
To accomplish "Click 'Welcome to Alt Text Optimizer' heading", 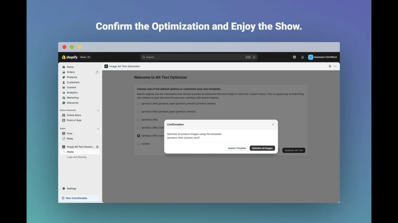I will click(x=160, y=77).
